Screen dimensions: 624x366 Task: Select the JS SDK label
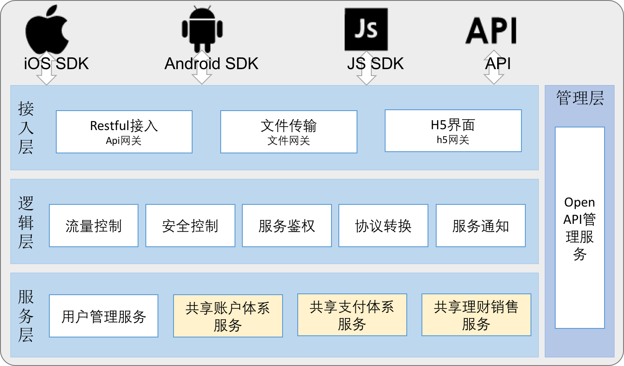click(375, 64)
